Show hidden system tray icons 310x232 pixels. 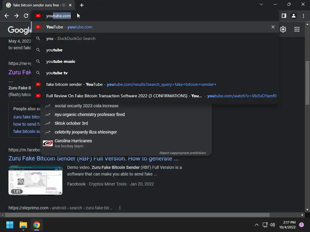(x=257, y=225)
